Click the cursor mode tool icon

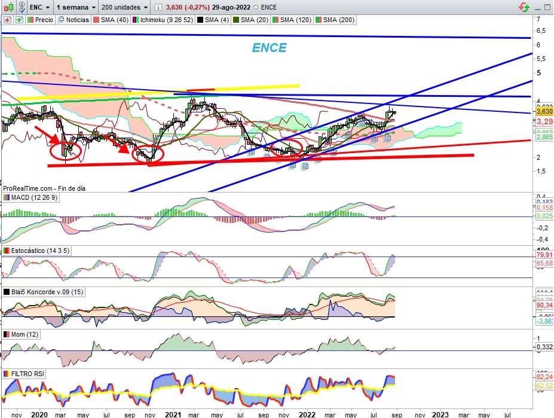click(x=22, y=7)
